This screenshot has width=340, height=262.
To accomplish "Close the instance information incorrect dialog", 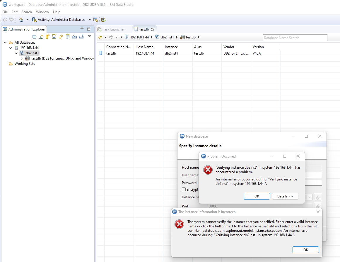I will [x=318, y=212].
